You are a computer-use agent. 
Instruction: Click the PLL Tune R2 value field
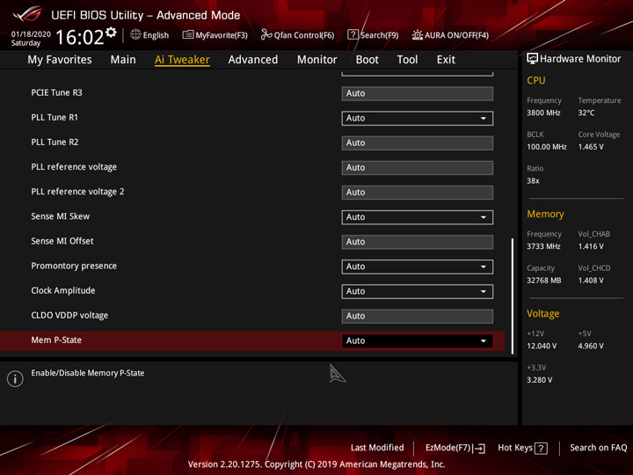pos(417,143)
